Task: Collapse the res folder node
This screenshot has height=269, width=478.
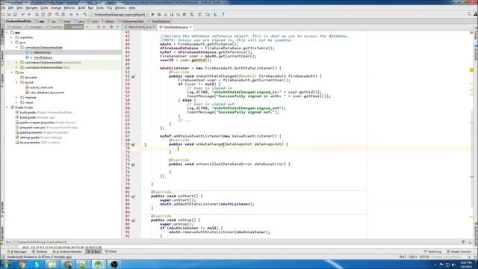Action: pyautogui.click(x=12, y=72)
